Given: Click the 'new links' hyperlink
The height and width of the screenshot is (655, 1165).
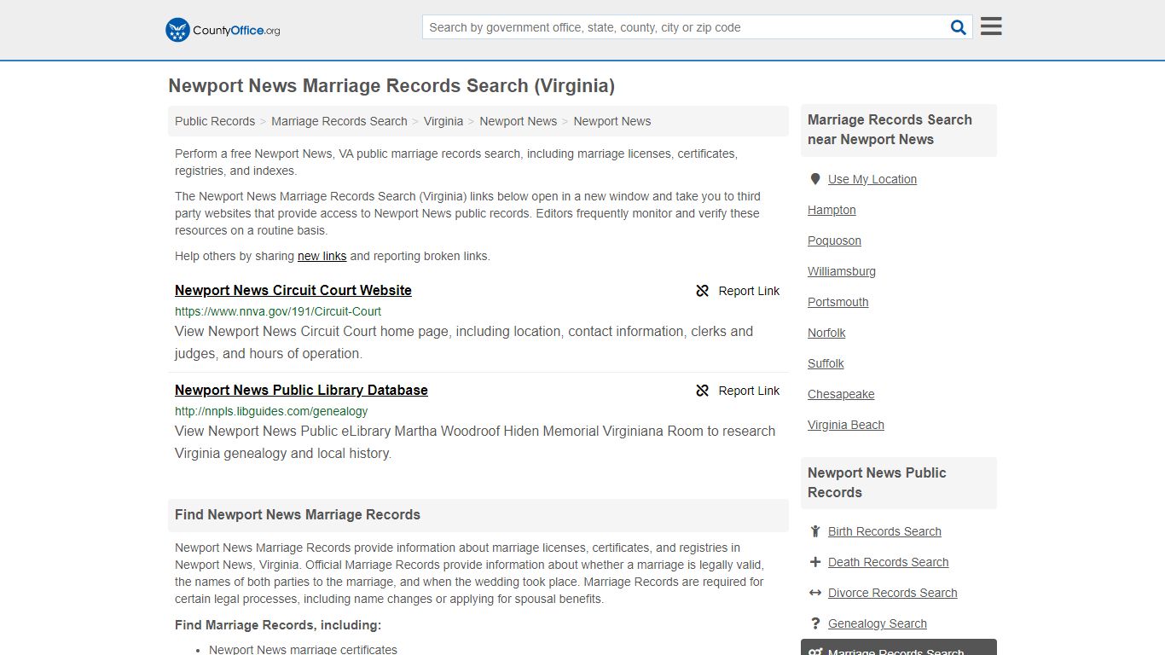Looking at the screenshot, I should pyautogui.click(x=322, y=256).
